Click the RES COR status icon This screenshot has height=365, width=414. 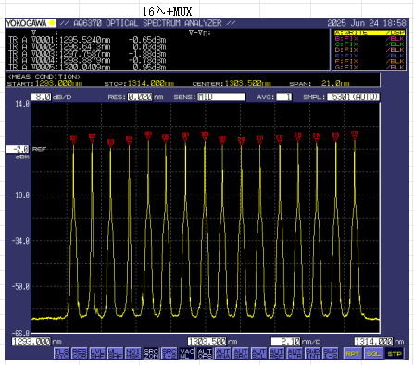click(80, 354)
